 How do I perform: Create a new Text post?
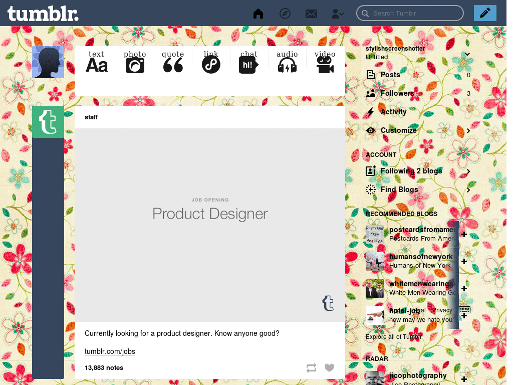[x=97, y=62]
